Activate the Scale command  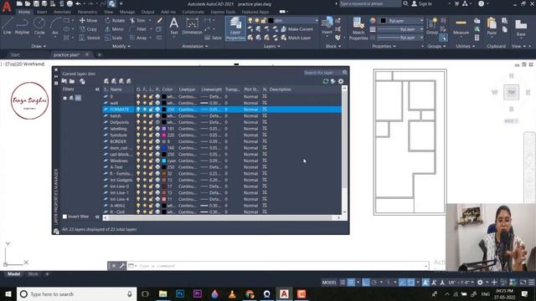click(x=114, y=38)
